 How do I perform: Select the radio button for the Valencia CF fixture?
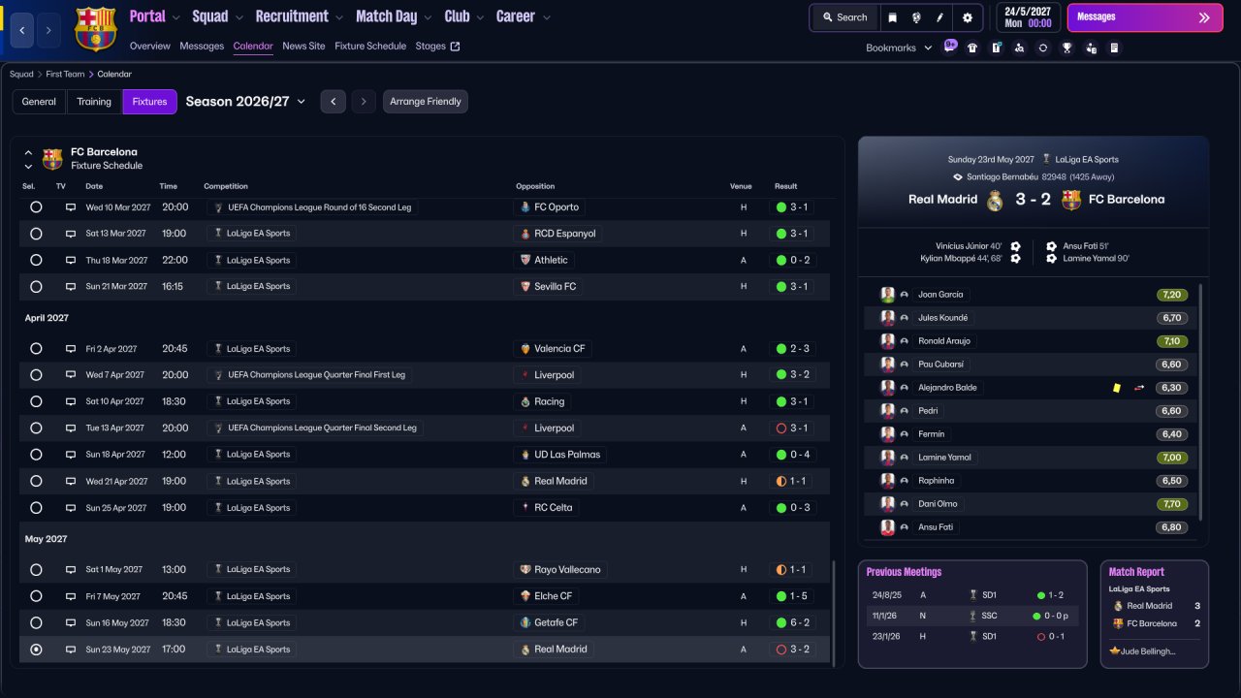pos(36,349)
